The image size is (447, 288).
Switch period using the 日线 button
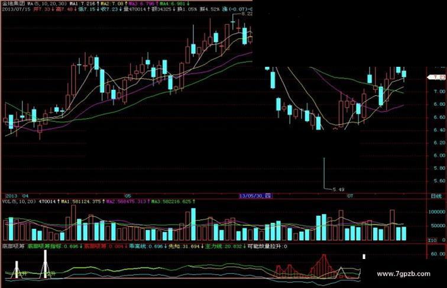coord(436,196)
